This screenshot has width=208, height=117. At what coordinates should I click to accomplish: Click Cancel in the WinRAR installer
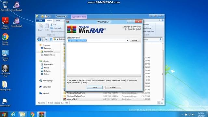click(x=113, y=87)
